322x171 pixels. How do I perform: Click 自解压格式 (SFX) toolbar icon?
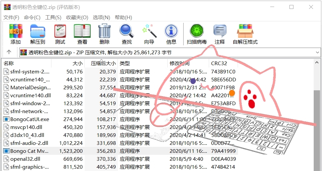click(245, 31)
